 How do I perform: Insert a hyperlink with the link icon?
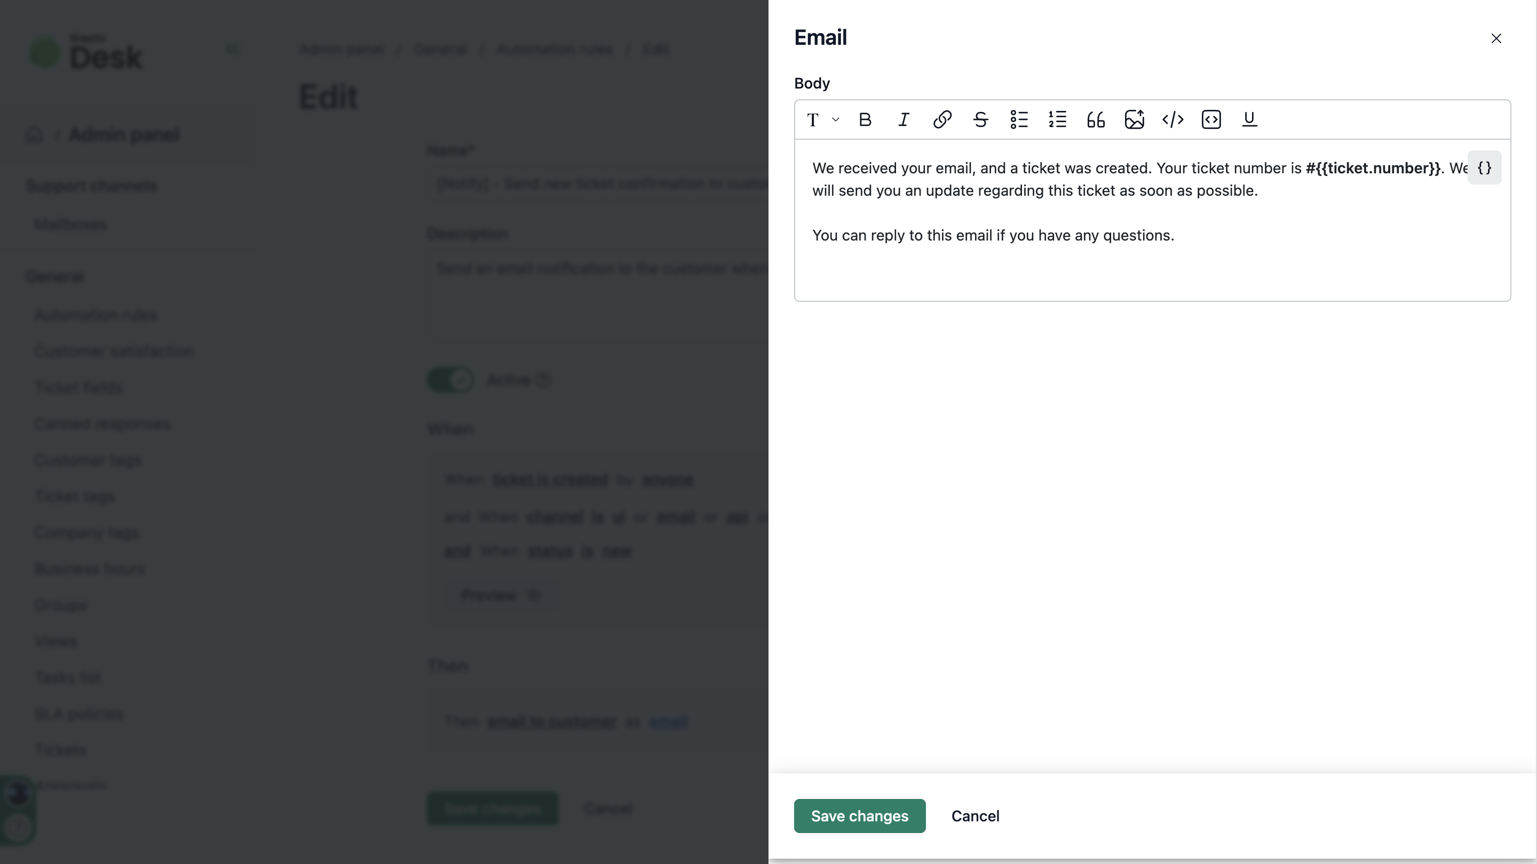tap(942, 120)
